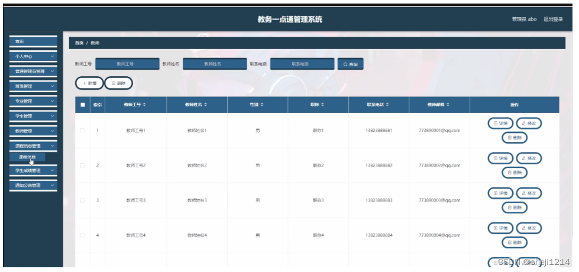Expand the 班级管理 sidebar section
Image resolution: width=579 pixels, height=272 pixels.
tap(33, 86)
